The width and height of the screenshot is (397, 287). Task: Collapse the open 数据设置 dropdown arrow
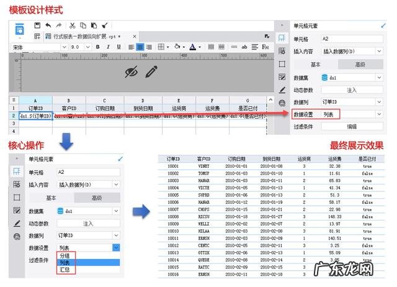click(116, 247)
